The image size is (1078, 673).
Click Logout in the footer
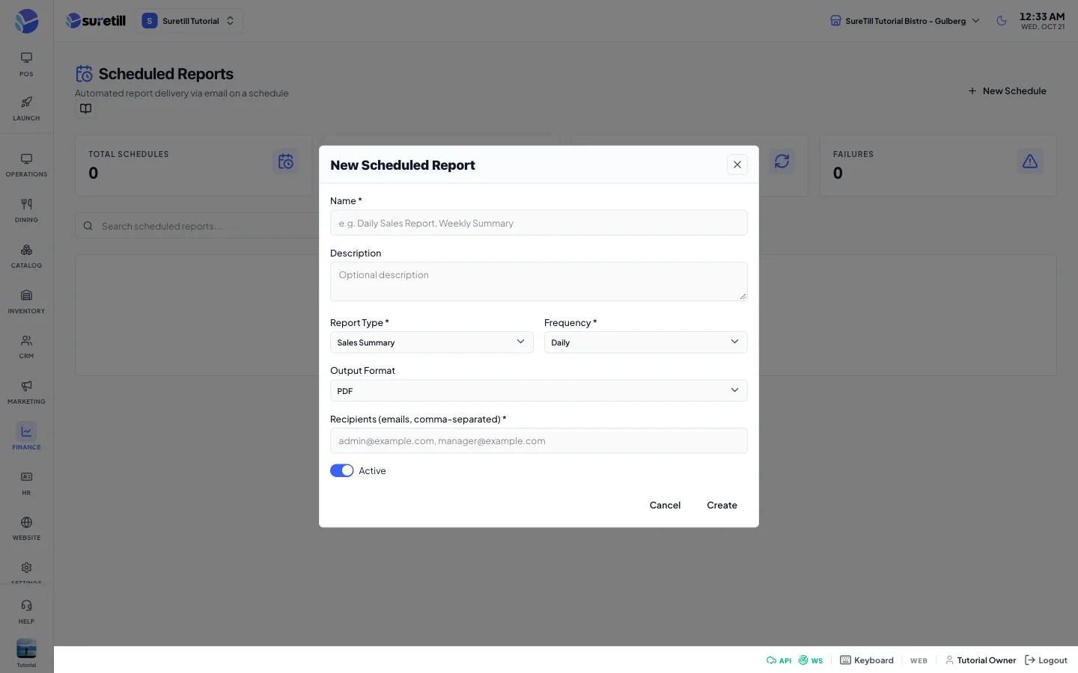coord(1046,660)
